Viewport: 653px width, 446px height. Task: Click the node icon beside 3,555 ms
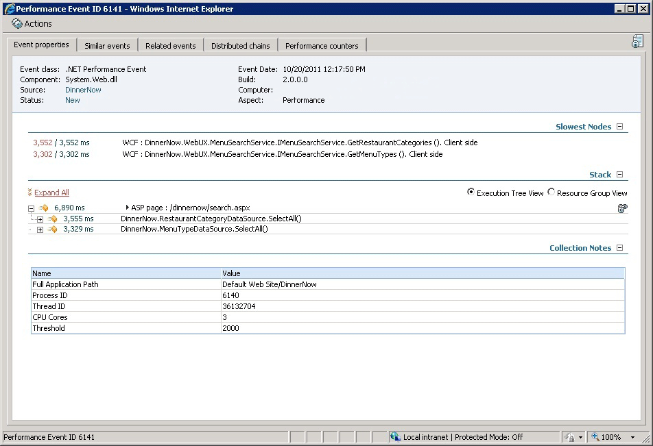[52, 219]
